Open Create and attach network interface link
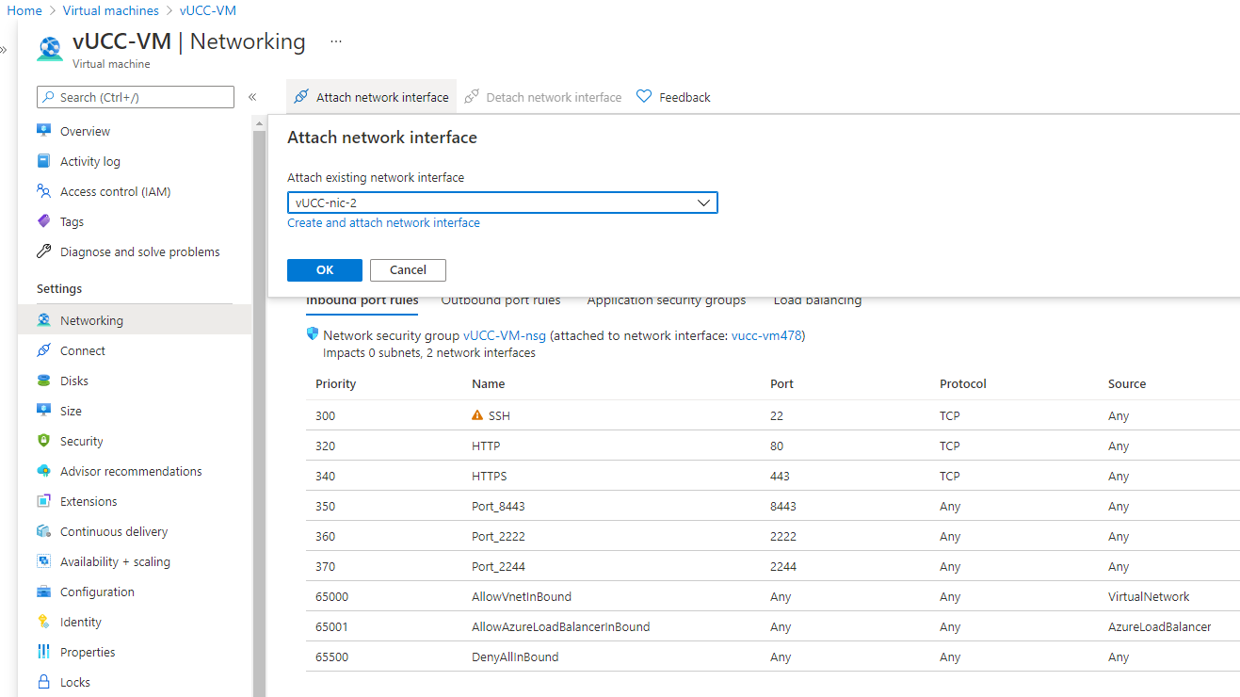The width and height of the screenshot is (1240, 697). tap(383, 223)
